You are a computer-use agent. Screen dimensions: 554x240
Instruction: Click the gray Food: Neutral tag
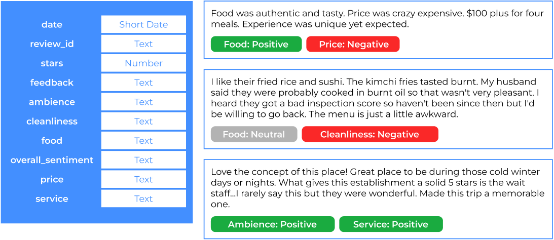point(254,134)
